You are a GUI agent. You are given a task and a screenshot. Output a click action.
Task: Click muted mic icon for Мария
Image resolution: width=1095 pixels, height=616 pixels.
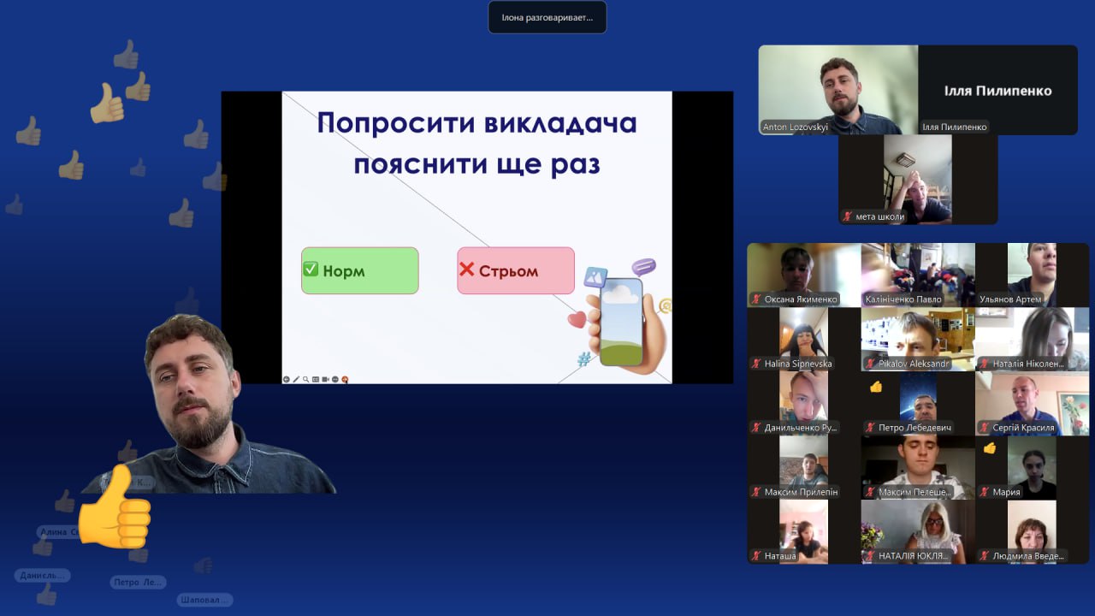pos(985,492)
